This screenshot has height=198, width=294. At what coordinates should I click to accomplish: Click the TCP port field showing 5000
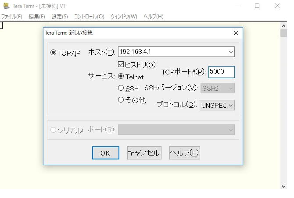[x=222, y=72]
